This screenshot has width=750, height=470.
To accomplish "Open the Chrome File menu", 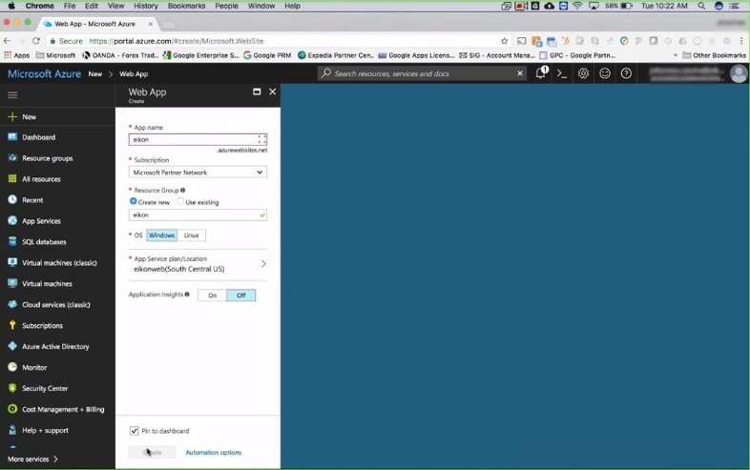I will click(x=70, y=6).
